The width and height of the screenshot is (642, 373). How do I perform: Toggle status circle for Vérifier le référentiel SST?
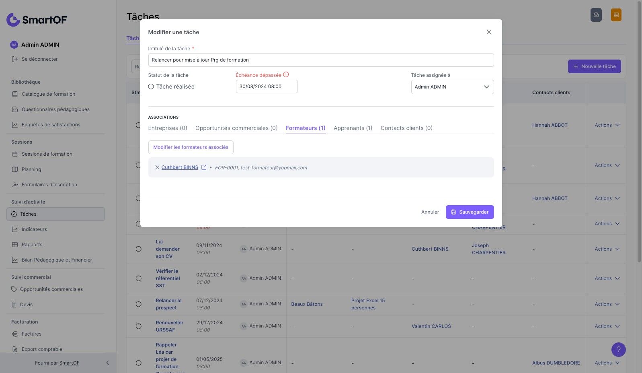(x=139, y=278)
